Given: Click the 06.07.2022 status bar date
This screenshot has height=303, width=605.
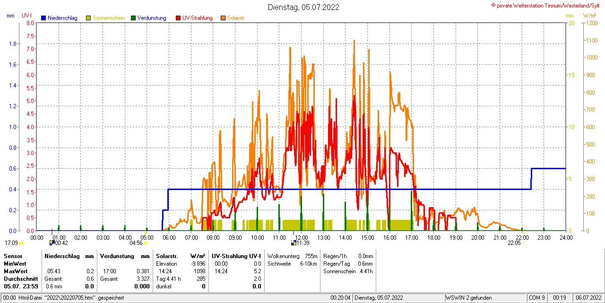Looking at the screenshot, I should pos(588,298).
